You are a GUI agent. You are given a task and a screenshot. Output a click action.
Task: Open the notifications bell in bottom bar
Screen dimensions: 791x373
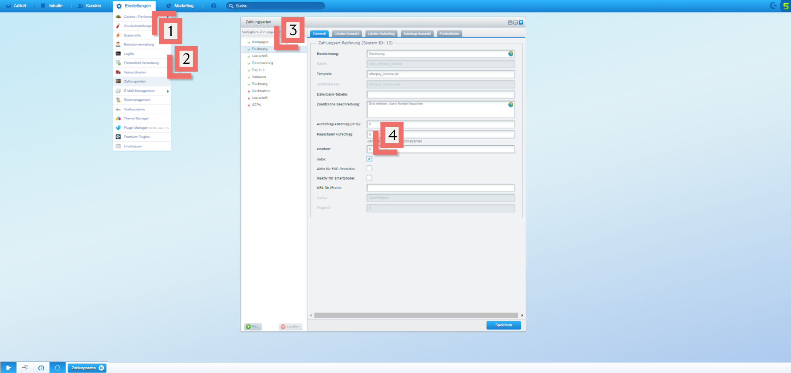coord(58,368)
